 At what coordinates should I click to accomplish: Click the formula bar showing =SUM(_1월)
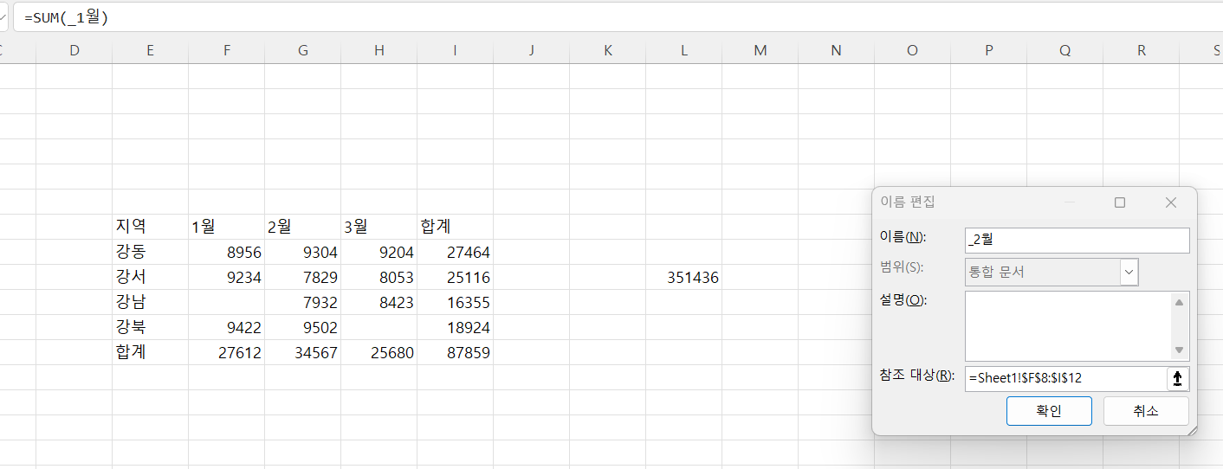(618, 16)
